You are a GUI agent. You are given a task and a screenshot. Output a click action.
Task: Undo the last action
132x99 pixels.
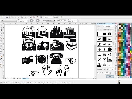point(22,17)
